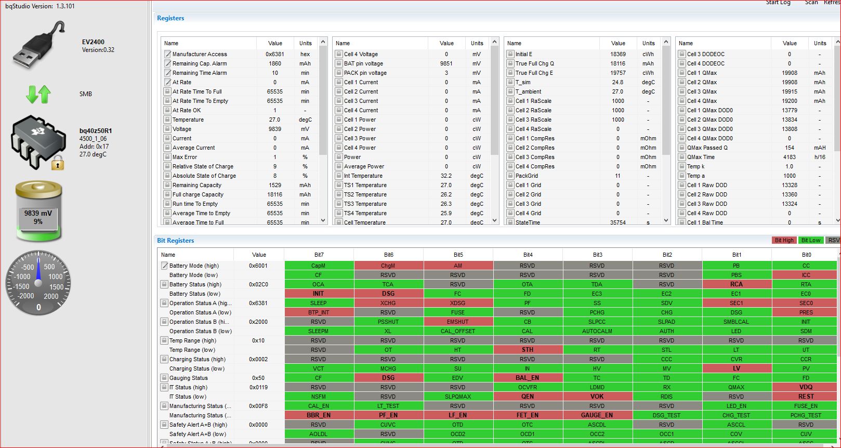Click Scan in the top toolbar
Screen dimensions: 841x448
811,3
